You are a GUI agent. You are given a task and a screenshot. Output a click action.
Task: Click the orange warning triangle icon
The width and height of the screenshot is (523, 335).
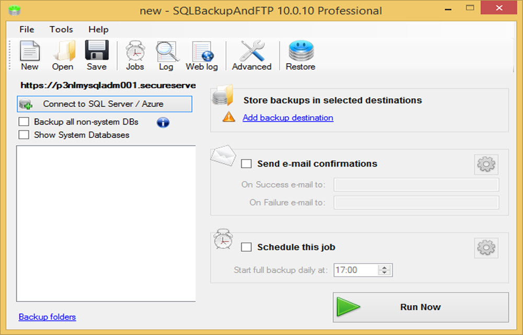[x=229, y=117]
